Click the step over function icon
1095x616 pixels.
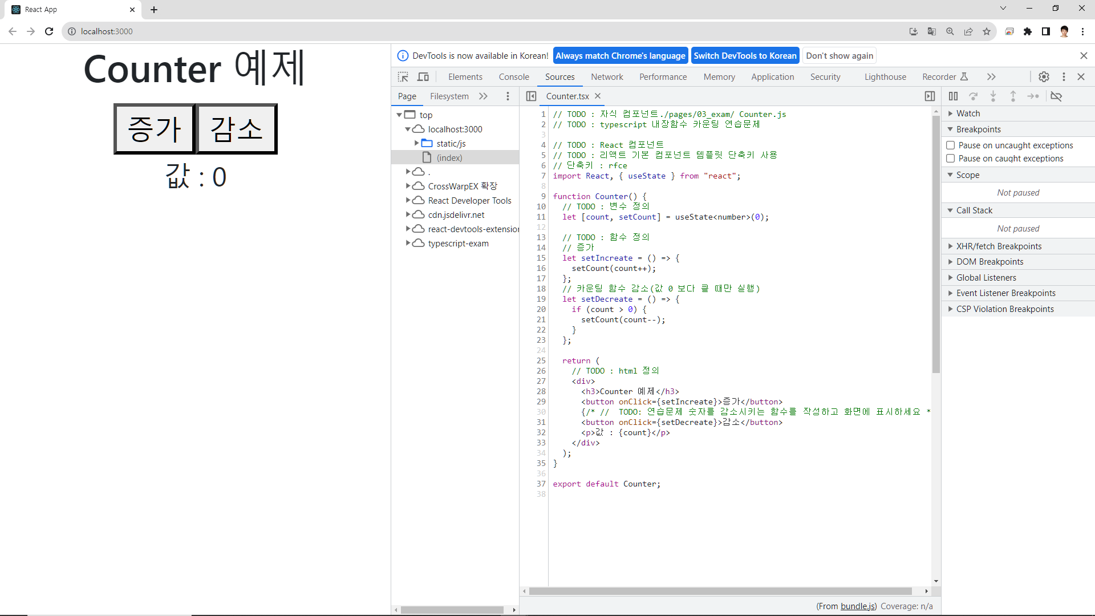[x=974, y=96]
